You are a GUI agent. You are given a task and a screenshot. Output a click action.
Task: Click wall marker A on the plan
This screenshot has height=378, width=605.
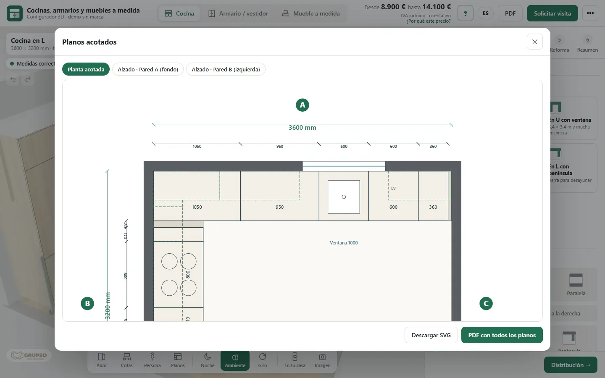(302, 105)
